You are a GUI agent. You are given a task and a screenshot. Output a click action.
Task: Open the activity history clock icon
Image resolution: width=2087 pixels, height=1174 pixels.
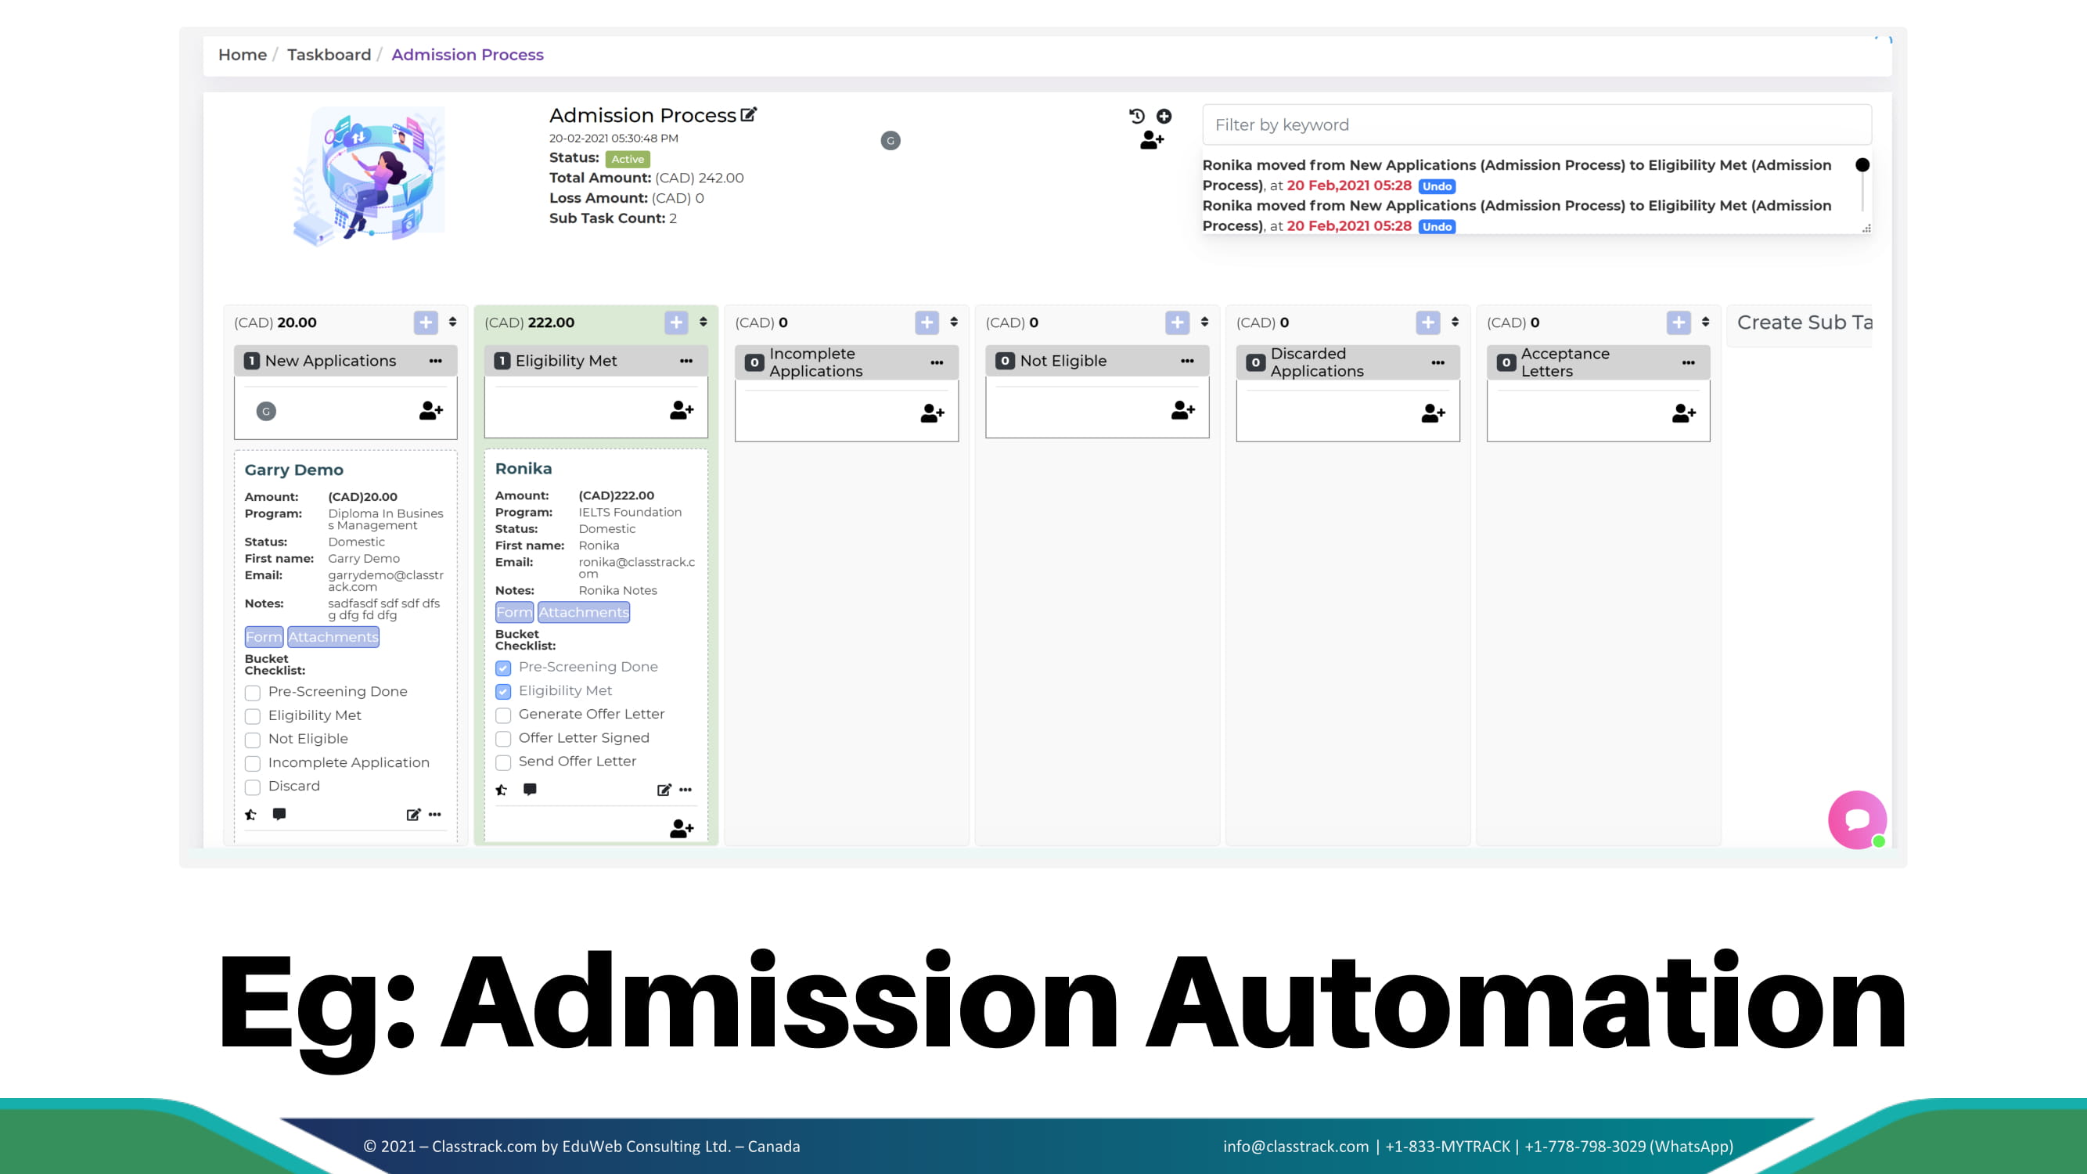(1137, 116)
